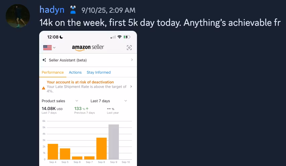
Task: Open the Product sales dropdown
Action: tap(76, 101)
